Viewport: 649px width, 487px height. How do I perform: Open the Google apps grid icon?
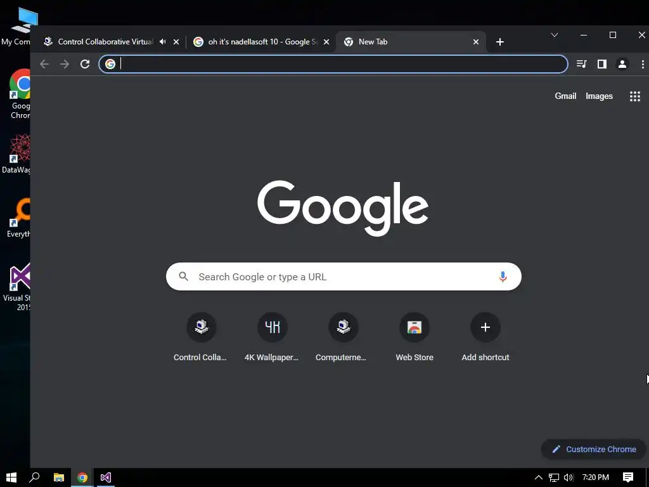[635, 96]
